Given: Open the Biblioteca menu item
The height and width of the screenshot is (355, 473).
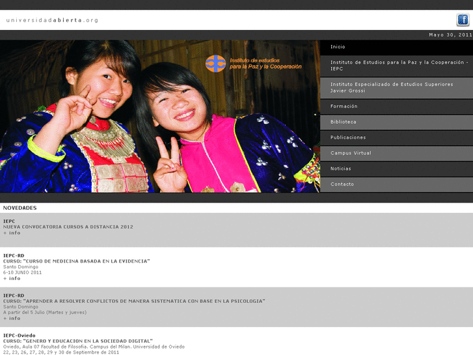Looking at the screenshot, I should [396, 122].
